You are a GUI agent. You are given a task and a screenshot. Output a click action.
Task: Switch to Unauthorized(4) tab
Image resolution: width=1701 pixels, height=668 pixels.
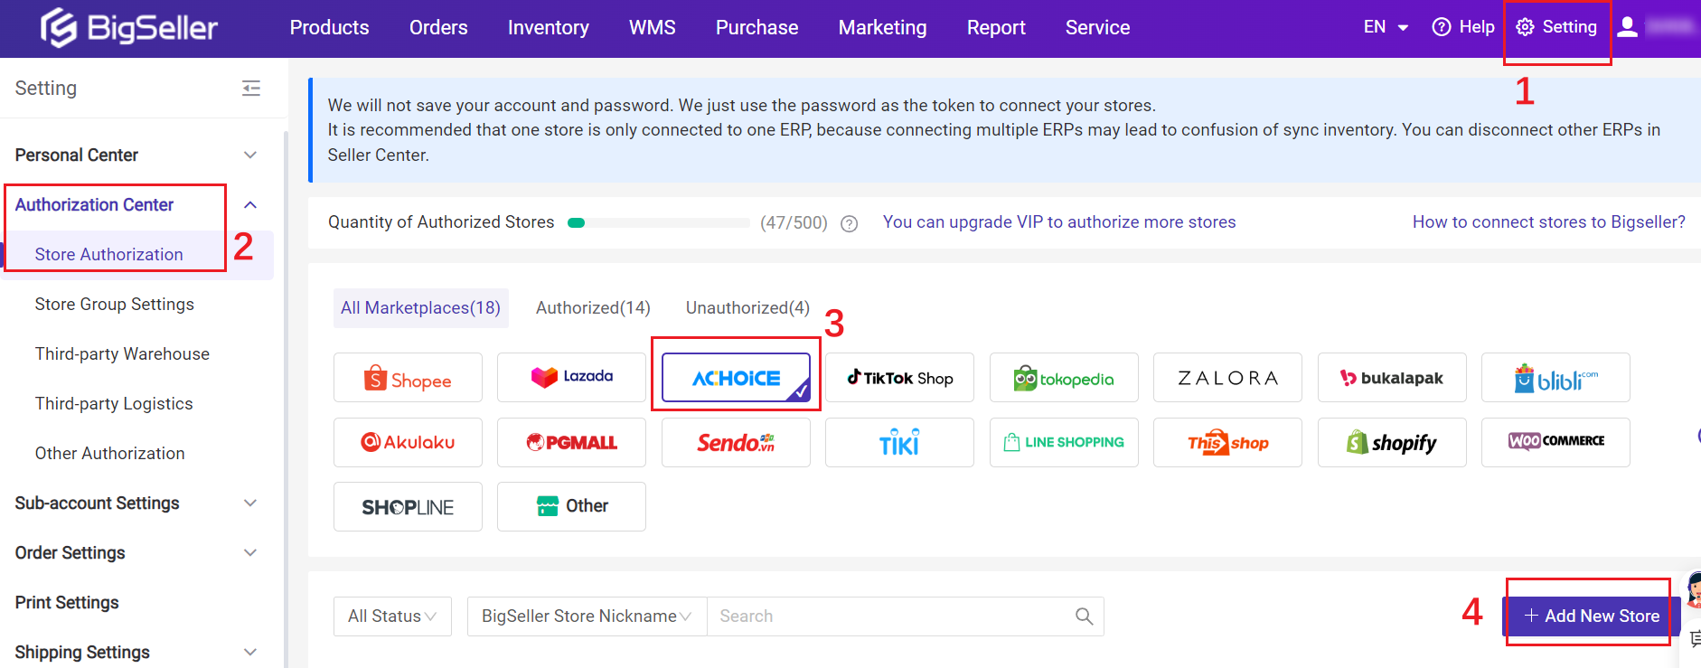747,308
